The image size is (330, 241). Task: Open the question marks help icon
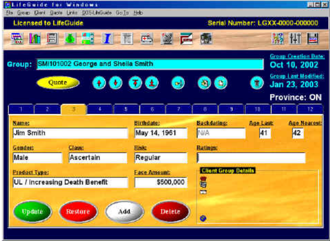tap(278, 38)
